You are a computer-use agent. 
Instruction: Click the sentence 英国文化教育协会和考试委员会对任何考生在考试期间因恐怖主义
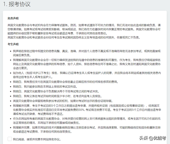[74, 37]
